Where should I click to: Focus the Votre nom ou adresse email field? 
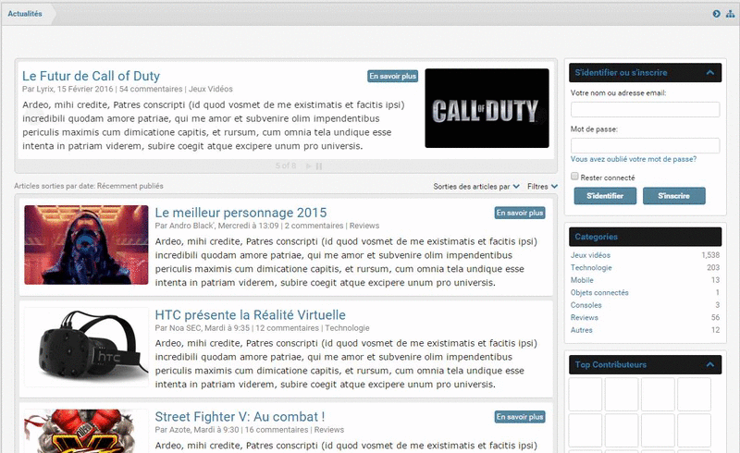coord(645,109)
